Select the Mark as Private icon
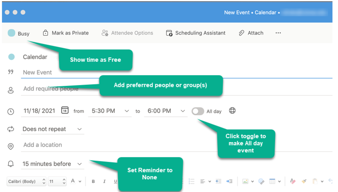Viewport: 338px width, 192px height. pos(45,33)
